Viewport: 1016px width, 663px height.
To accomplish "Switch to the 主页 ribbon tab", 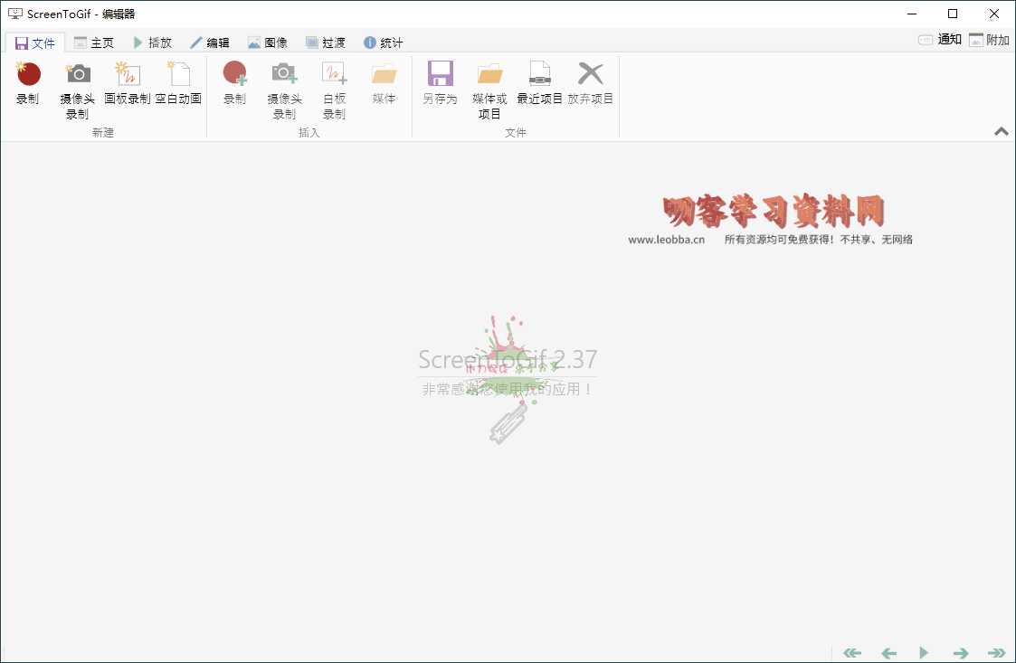I will 94,43.
